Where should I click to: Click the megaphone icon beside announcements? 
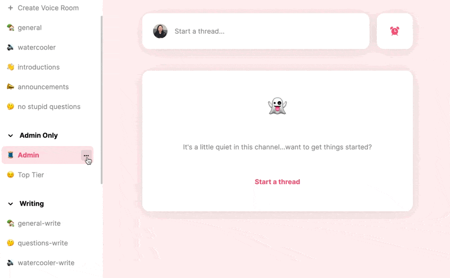click(10, 87)
